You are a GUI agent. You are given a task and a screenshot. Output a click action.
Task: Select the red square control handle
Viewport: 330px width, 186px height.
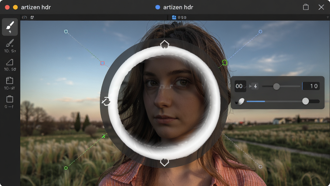tap(102, 63)
